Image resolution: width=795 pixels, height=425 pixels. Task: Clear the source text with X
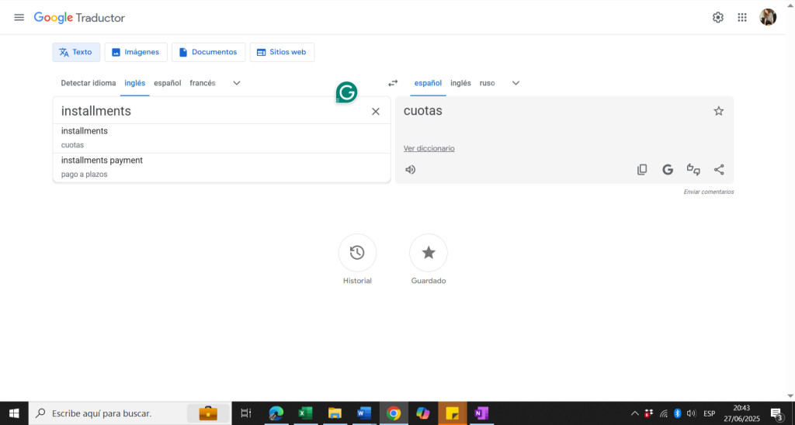pyautogui.click(x=376, y=112)
